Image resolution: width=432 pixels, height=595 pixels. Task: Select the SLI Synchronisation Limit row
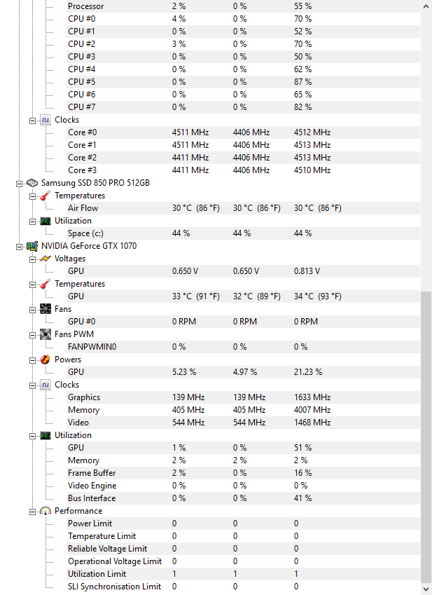click(243, 587)
